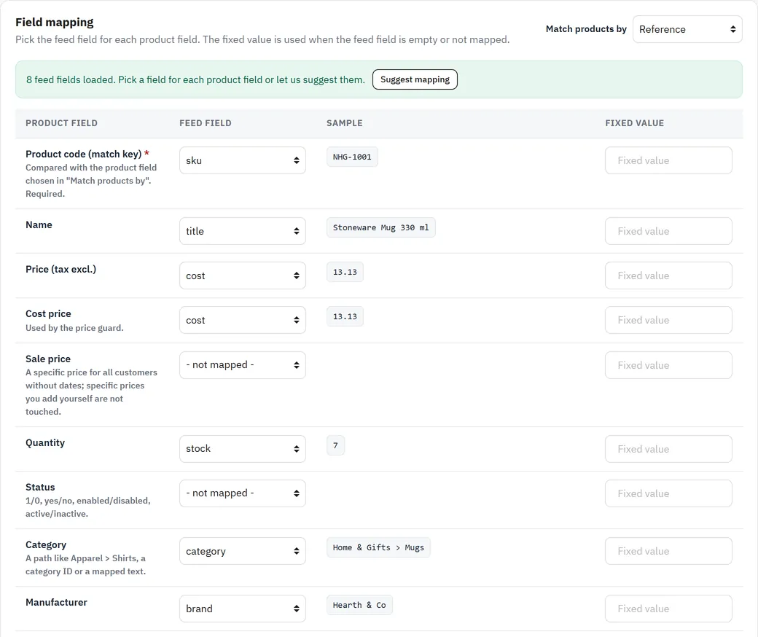Click the 13.13 sample in Price row
Viewport: 758px width, 637px height.
(x=345, y=272)
